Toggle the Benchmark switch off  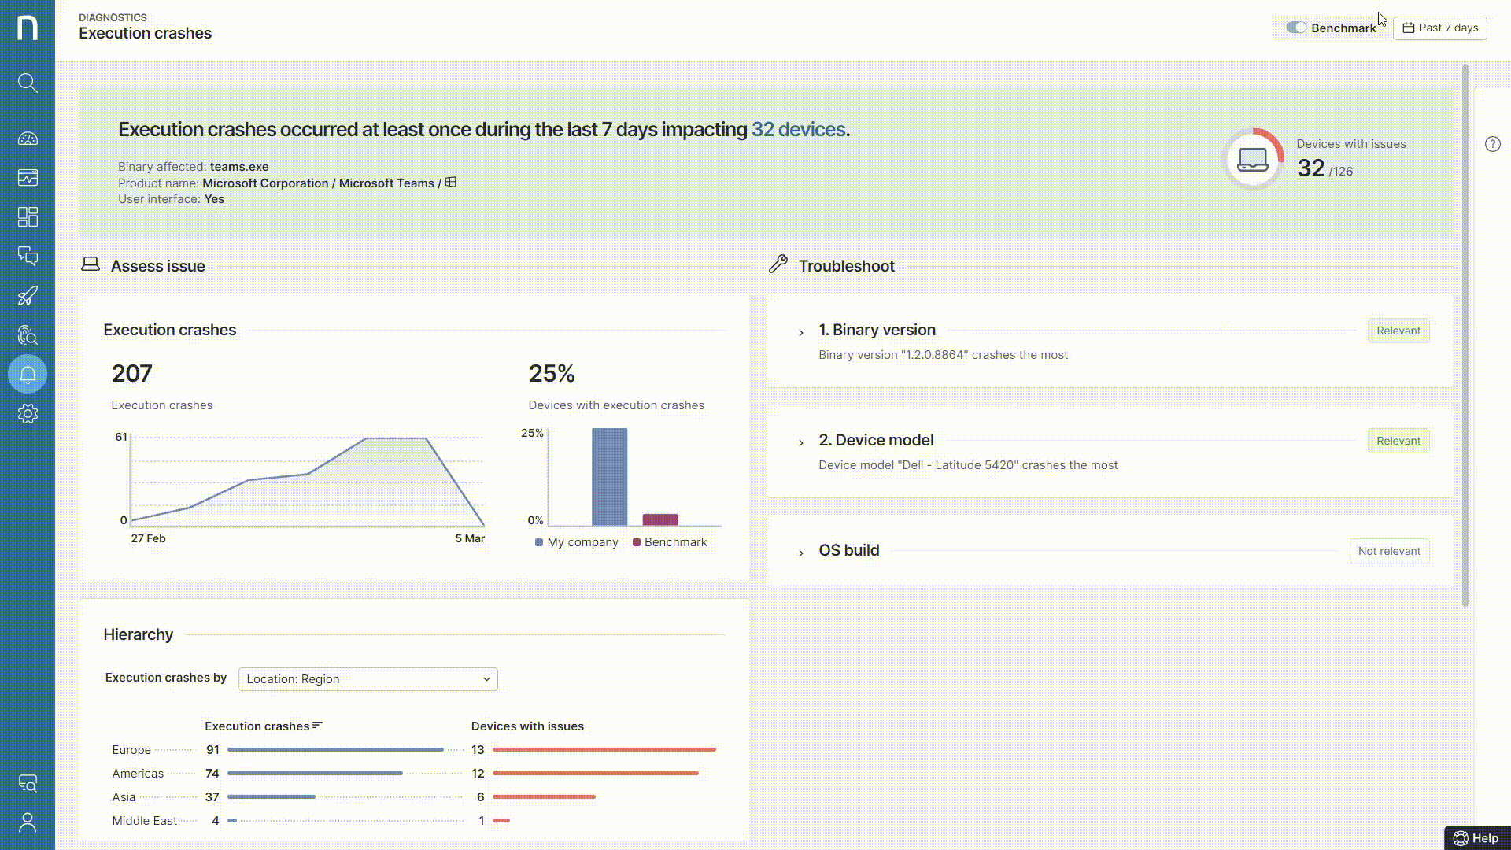[1296, 28]
